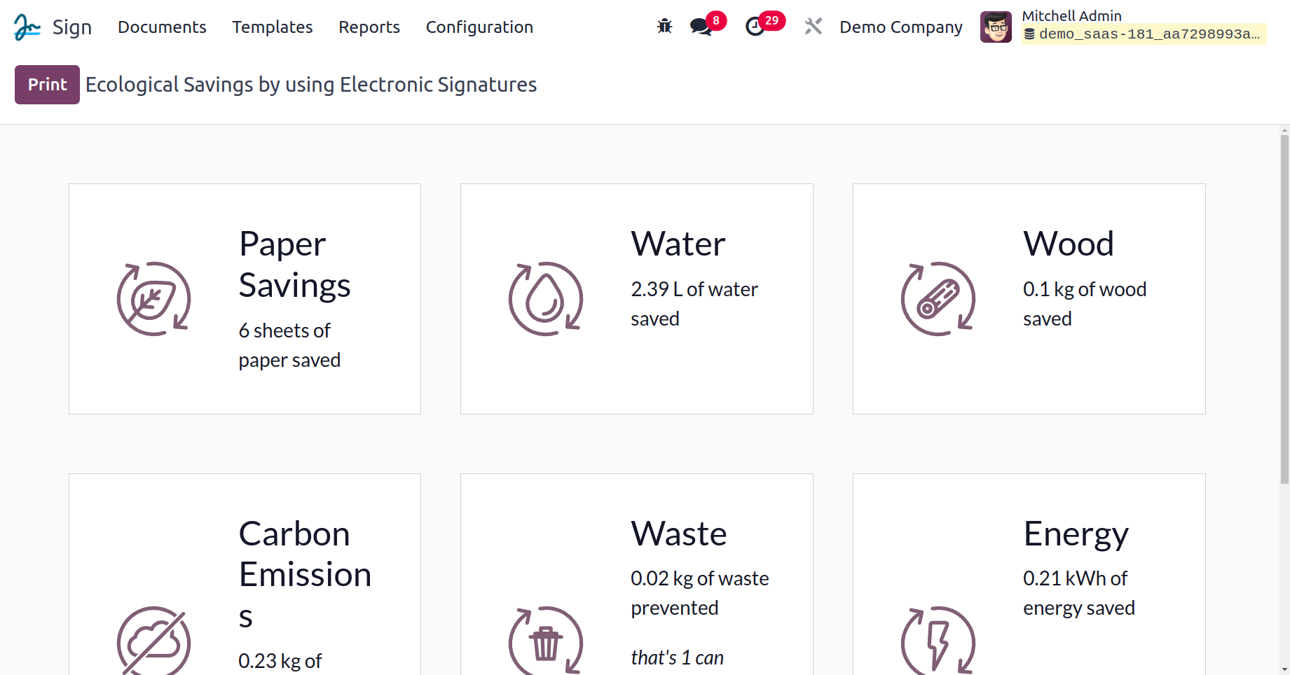Click the Wood log icon
1290x675 pixels.
[x=938, y=299]
